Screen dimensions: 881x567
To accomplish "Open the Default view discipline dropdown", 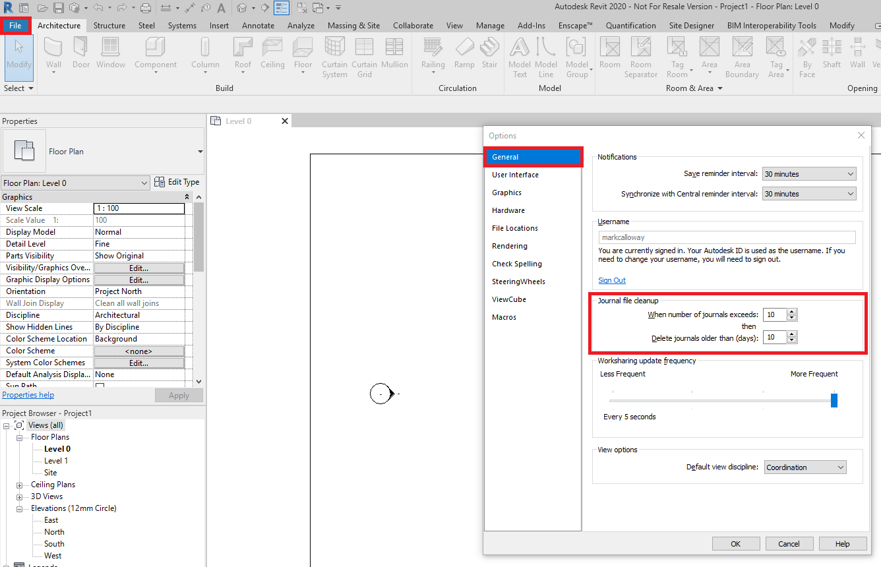I will coord(805,467).
